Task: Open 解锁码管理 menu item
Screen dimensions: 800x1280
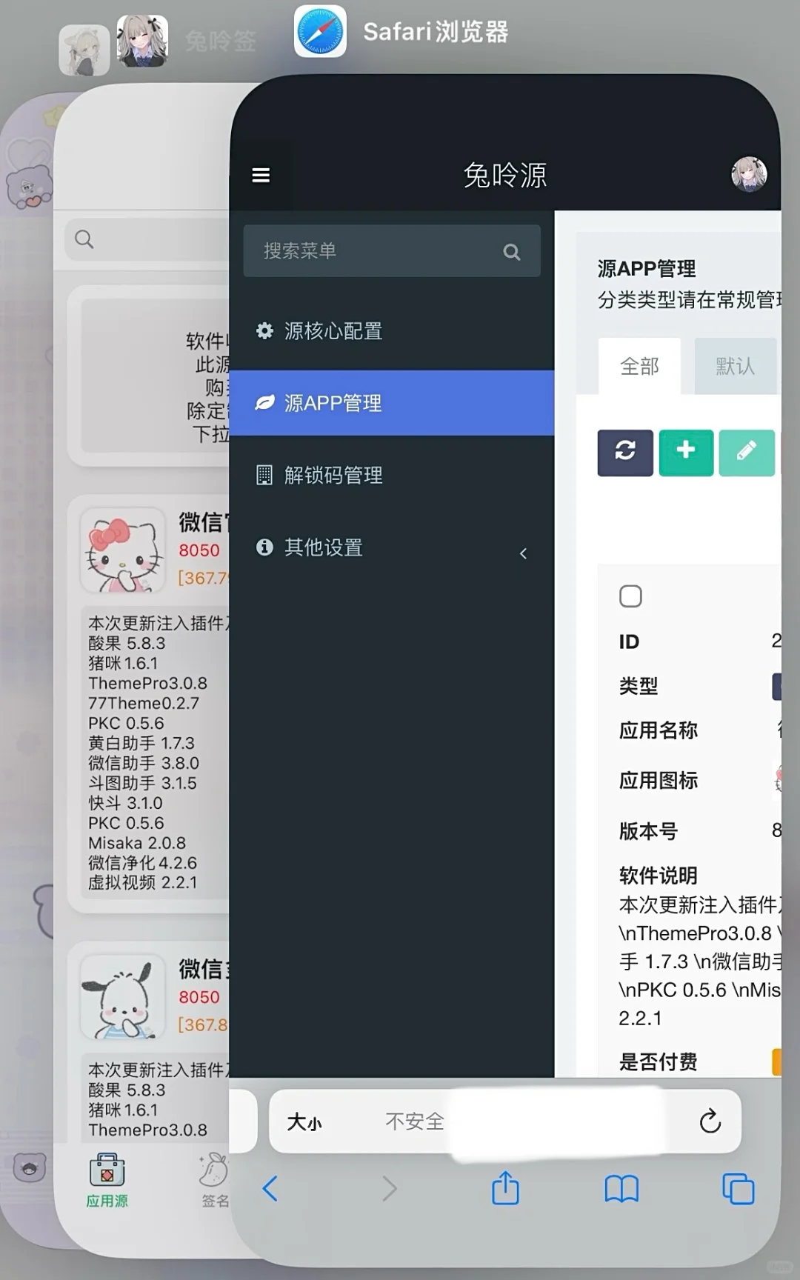Action: pyautogui.click(x=392, y=475)
